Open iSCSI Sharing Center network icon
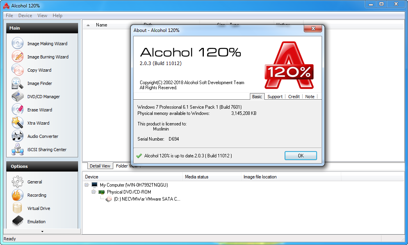This screenshot has height=245, width=408. 18,149
